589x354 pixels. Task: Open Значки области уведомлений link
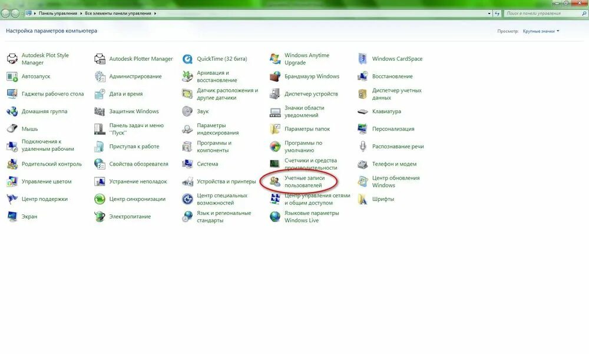tap(305, 111)
